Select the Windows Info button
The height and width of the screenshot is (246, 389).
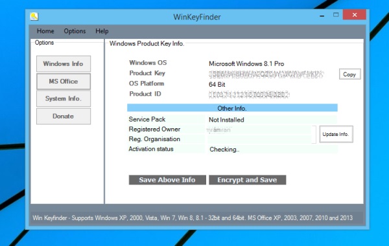click(64, 63)
